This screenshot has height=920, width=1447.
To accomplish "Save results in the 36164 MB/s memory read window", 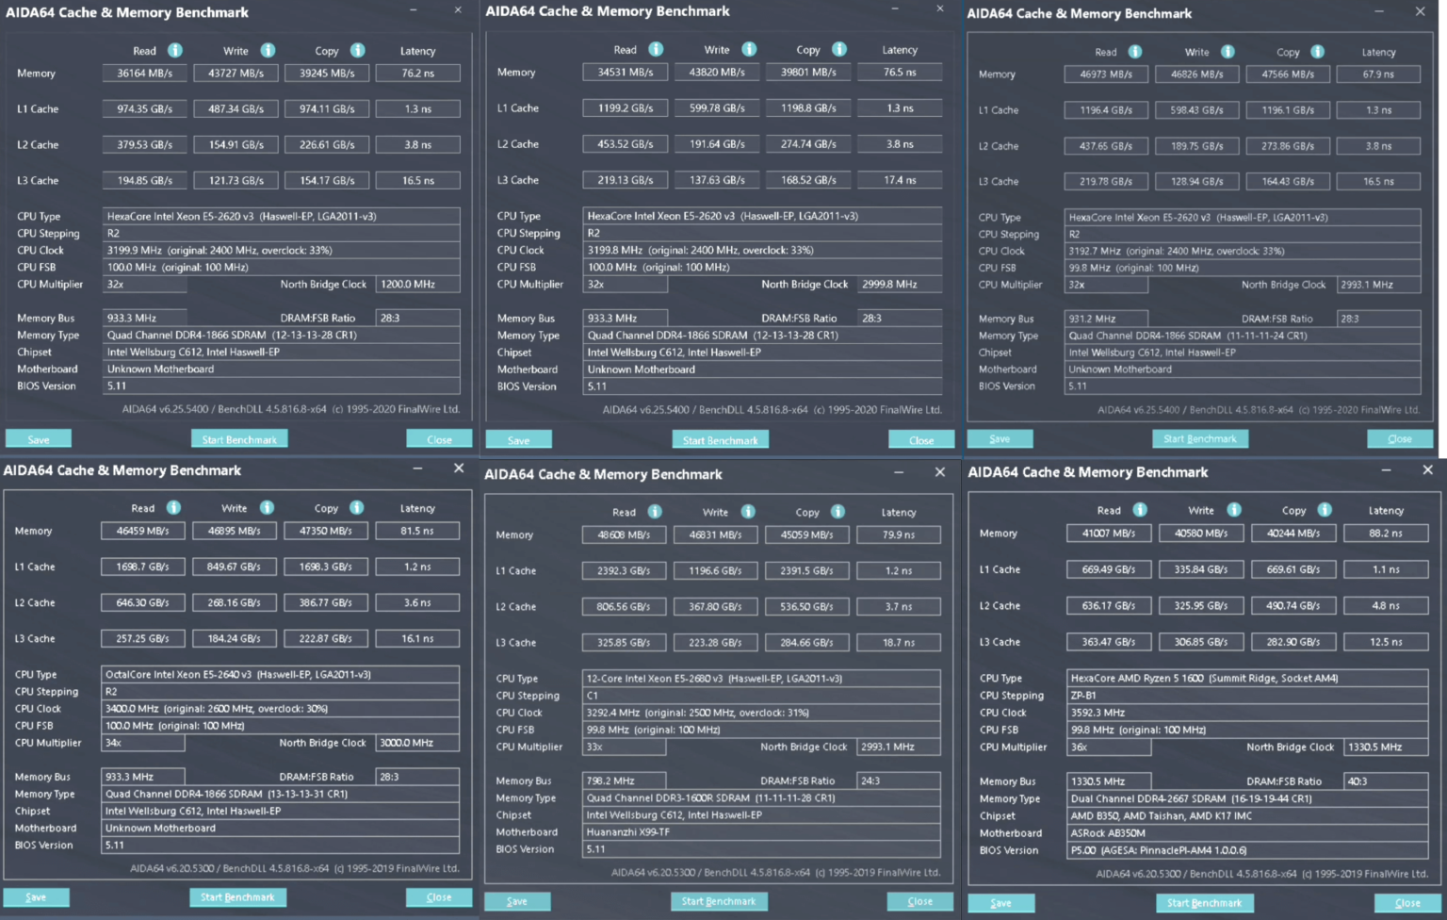I will click(x=39, y=439).
